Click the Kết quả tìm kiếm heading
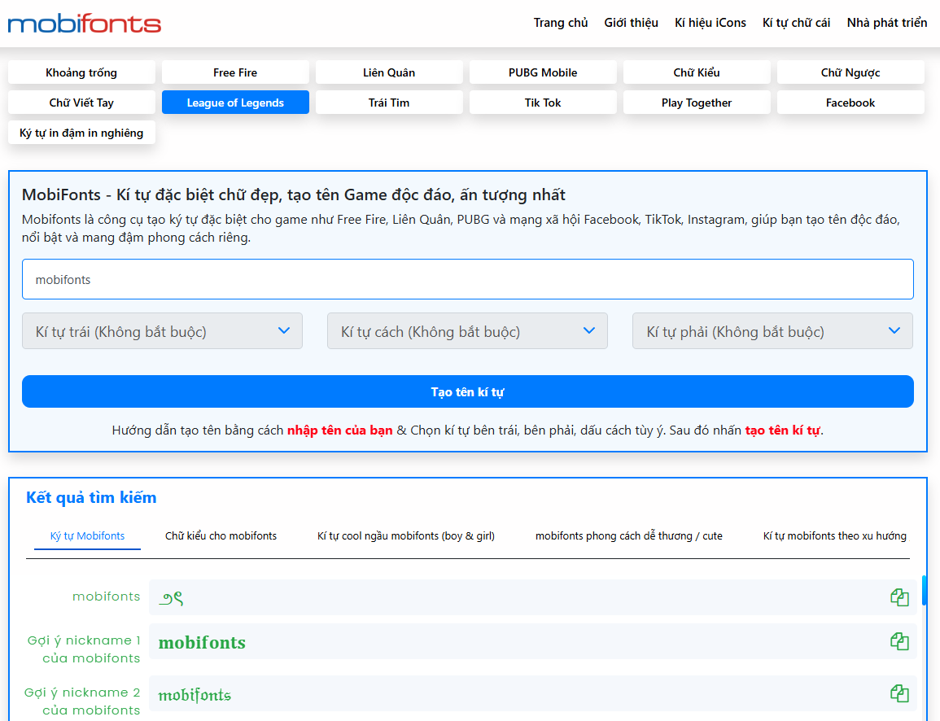The image size is (940, 721). pyautogui.click(x=91, y=497)
